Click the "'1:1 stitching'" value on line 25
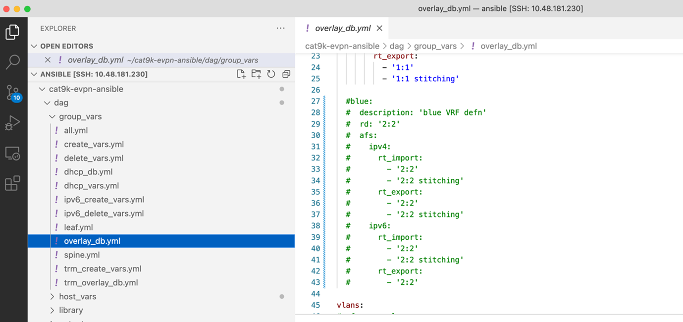This screenshot has width=683, height=322. (x=425, y=79)
